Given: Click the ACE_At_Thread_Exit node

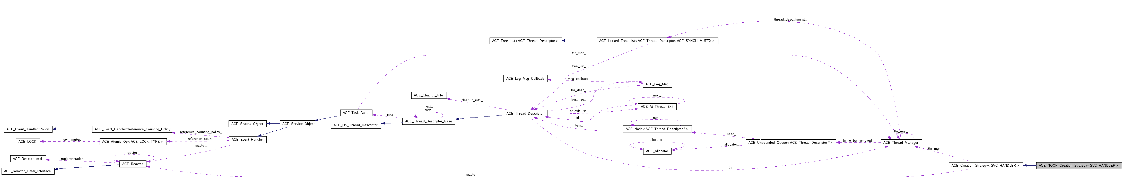Looking at the screenshot, I should point(657,106).
